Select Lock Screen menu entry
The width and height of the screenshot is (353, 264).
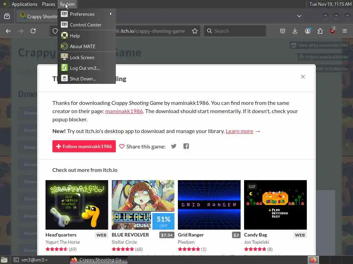[87, 57]
